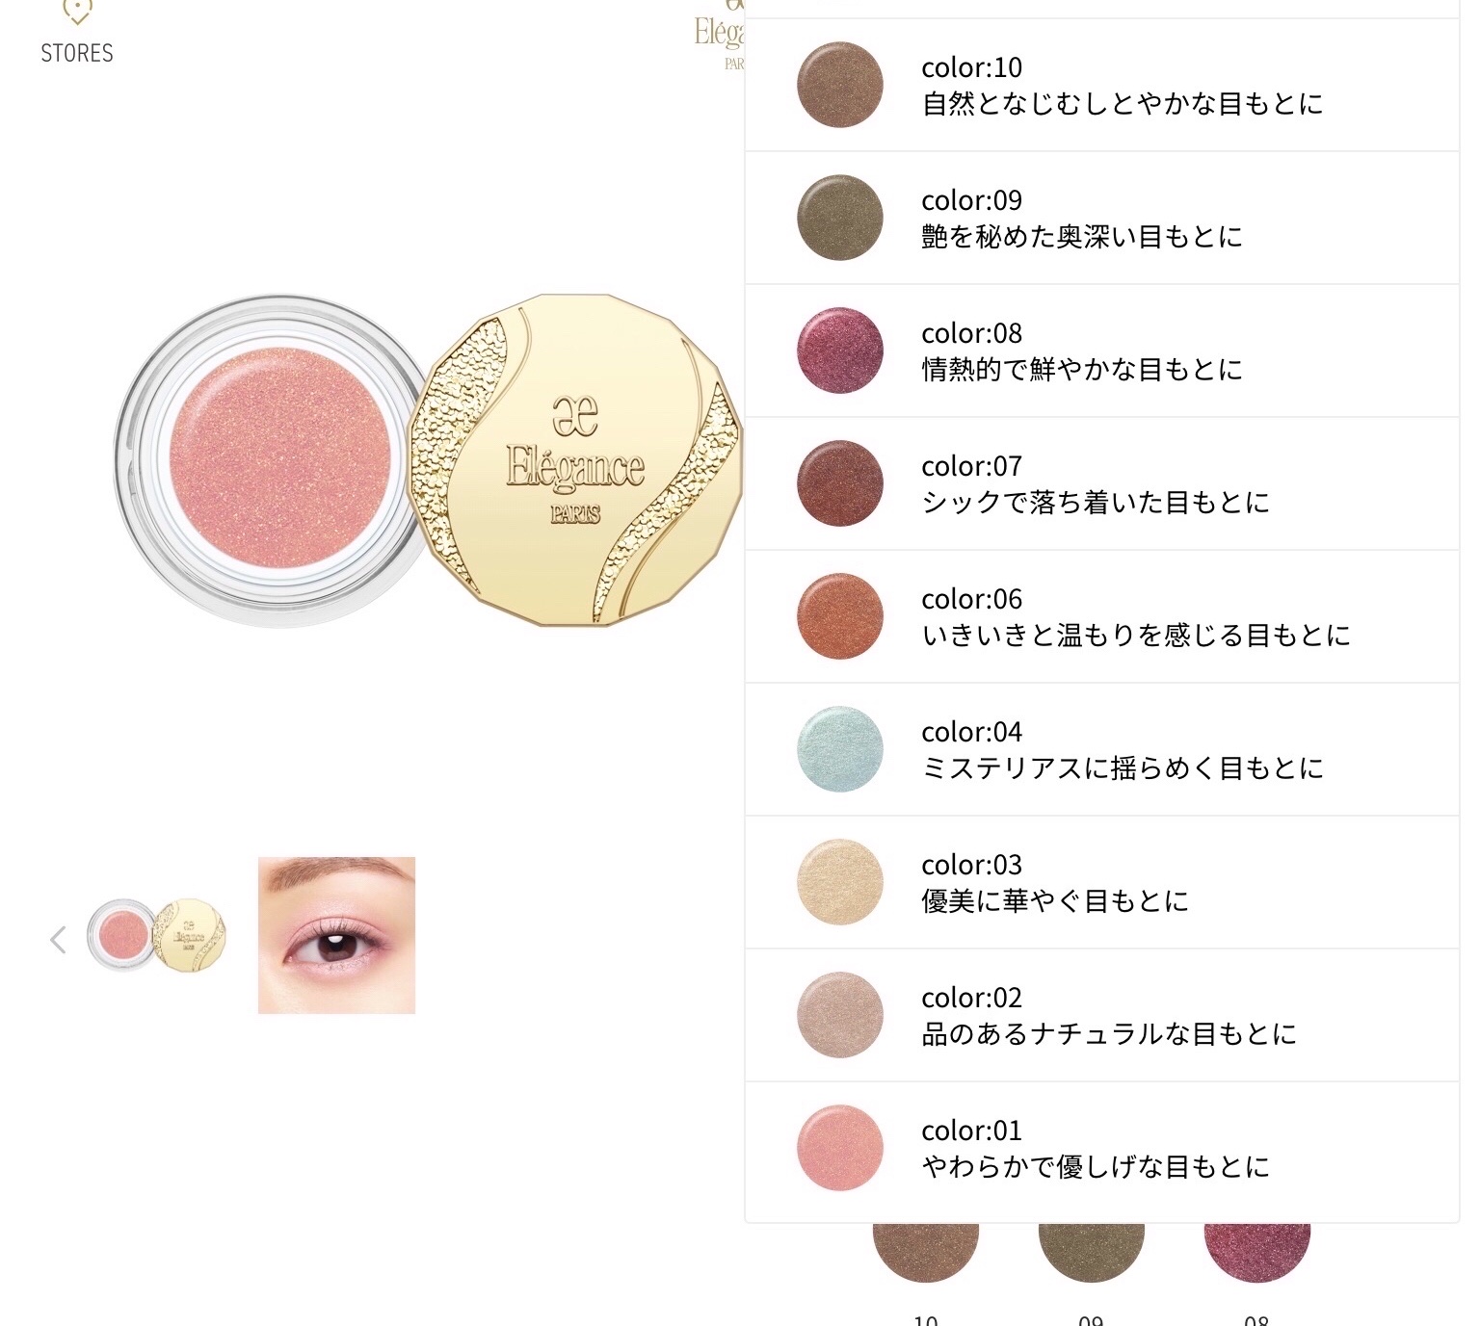
Task: Click the main product jar image
Action: click(x=272, y=459)
